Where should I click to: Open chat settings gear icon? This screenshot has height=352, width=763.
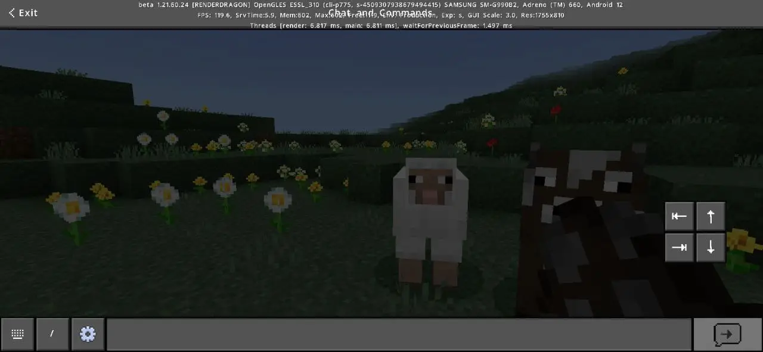click(88, 334)
